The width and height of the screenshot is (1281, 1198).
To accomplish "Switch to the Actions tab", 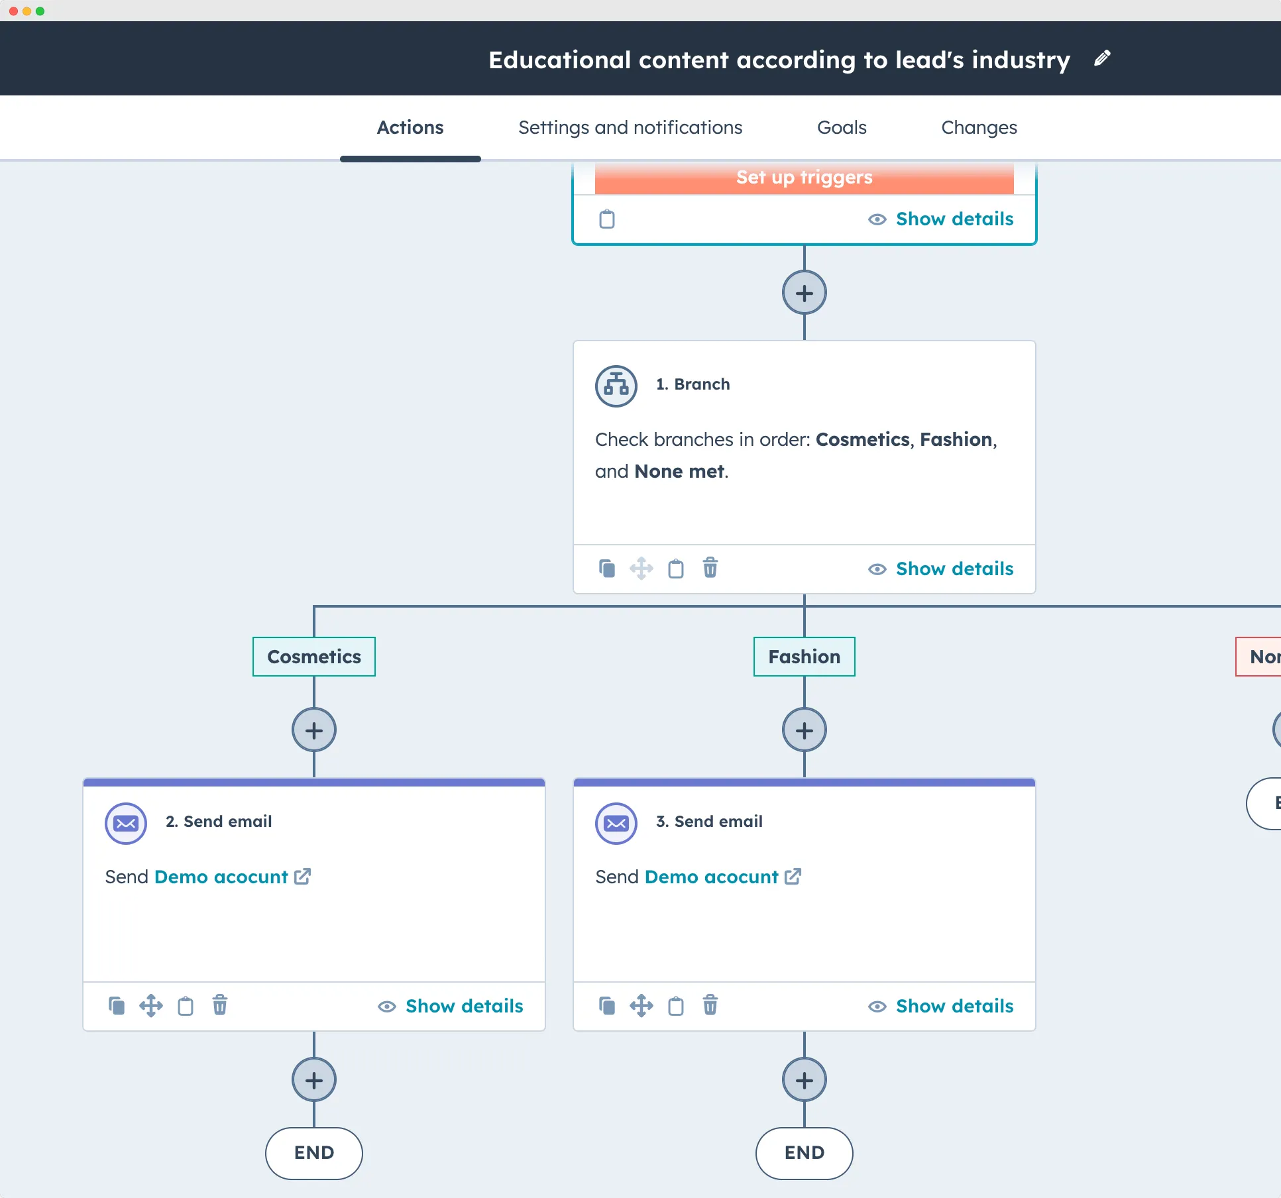I will click(x=410, y=127).
